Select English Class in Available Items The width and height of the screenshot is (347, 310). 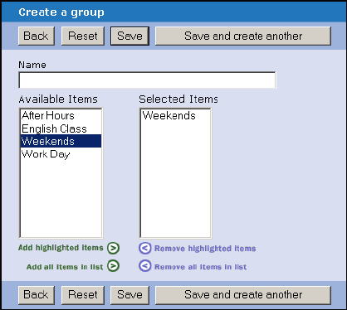point(61,128)
